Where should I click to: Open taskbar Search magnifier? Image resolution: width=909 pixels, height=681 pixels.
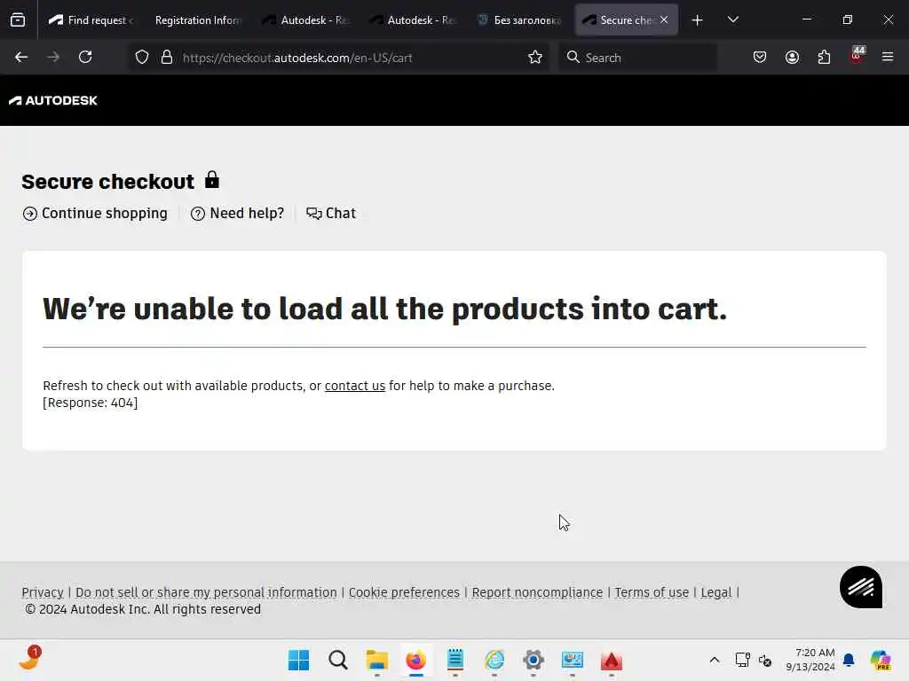coord(338,660)
